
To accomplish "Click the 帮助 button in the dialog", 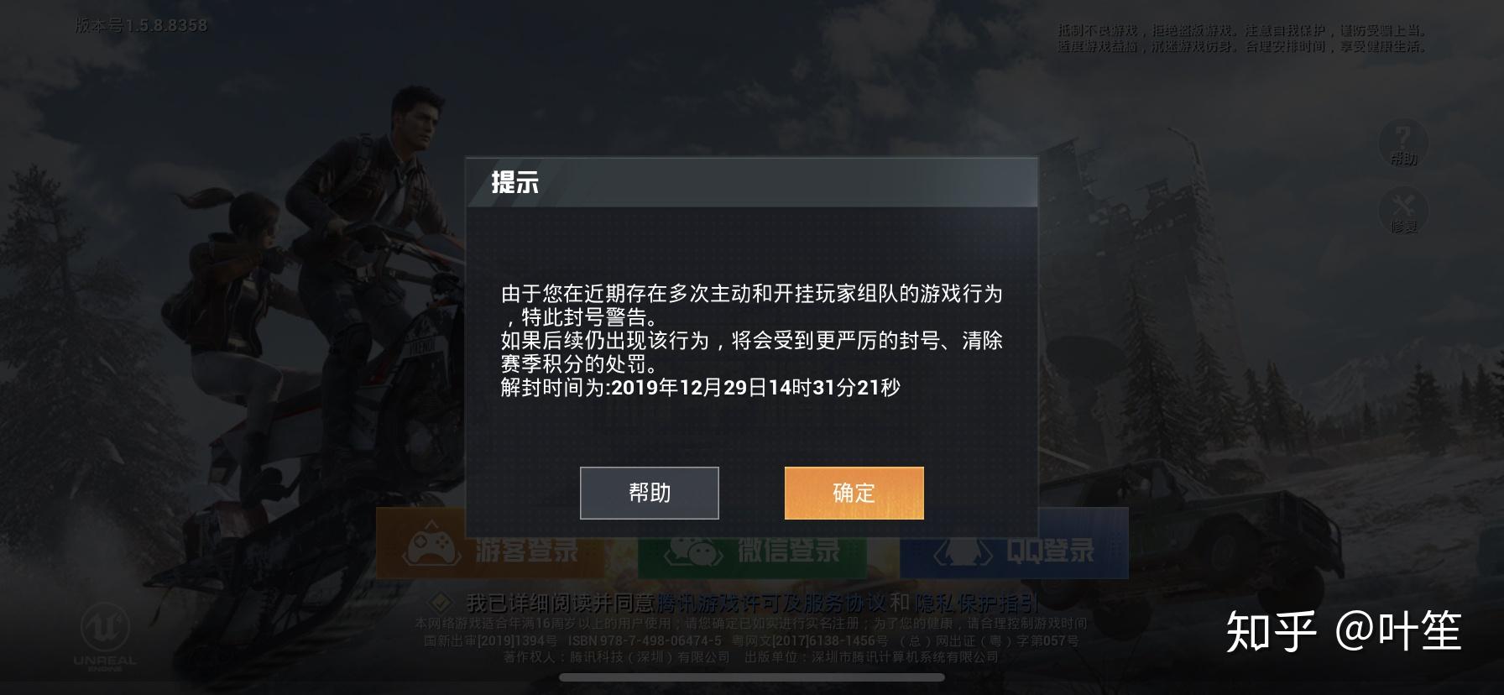I will pyautogui.click(x=649, y=493).
